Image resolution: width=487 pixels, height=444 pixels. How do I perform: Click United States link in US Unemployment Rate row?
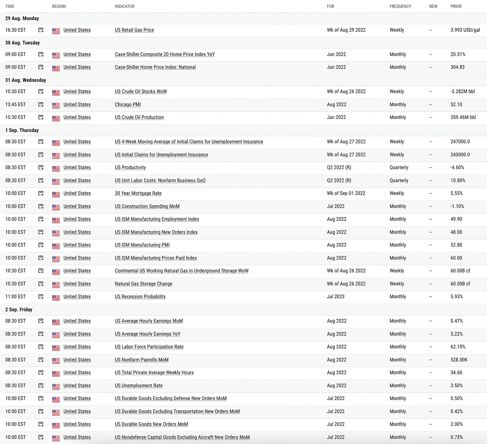(77, 386)
